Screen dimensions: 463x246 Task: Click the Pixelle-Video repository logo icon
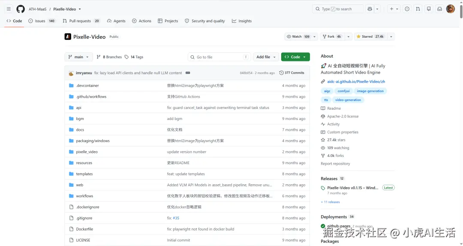point(68,36)
